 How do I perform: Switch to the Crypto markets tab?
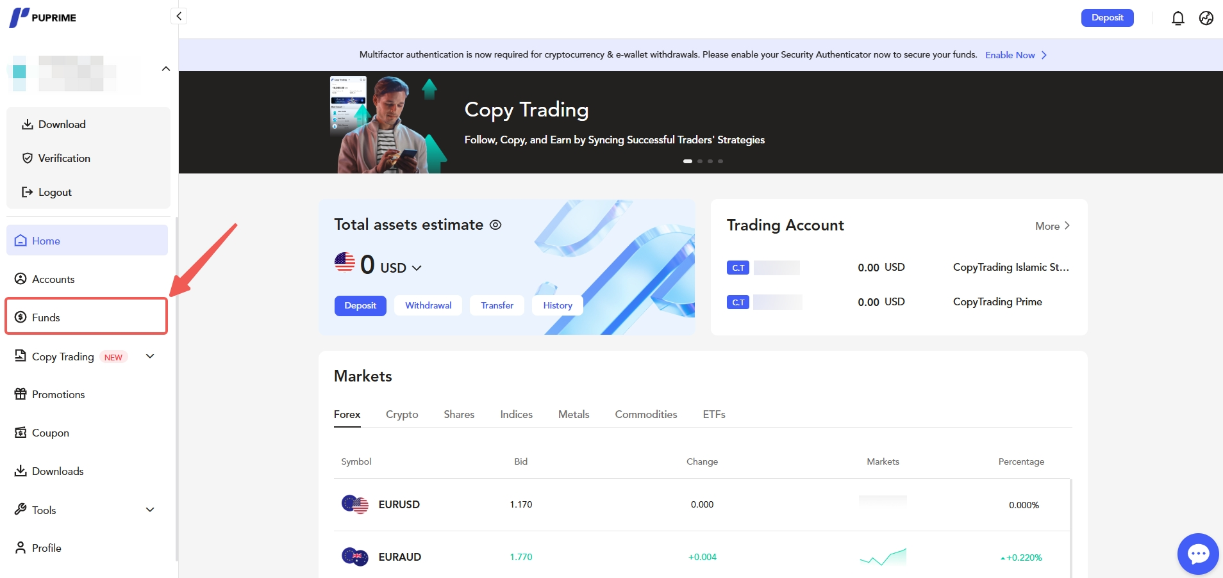(x=402, y=414)
